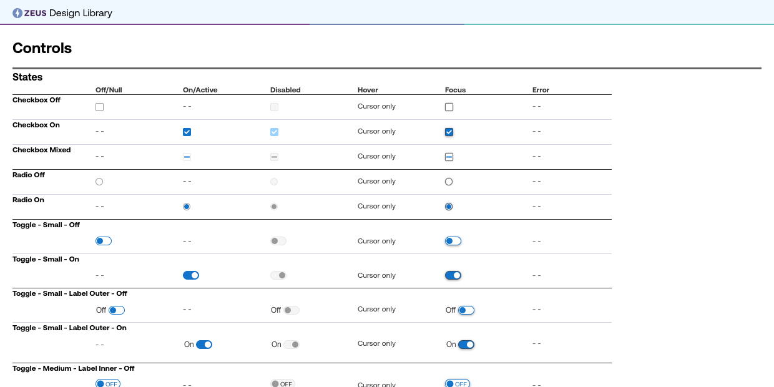Viewport: 774px width, 387px height.
Task: Click the disabled Label Outer Off toggle
Action: pyautogui.click(x=291, y=310)
